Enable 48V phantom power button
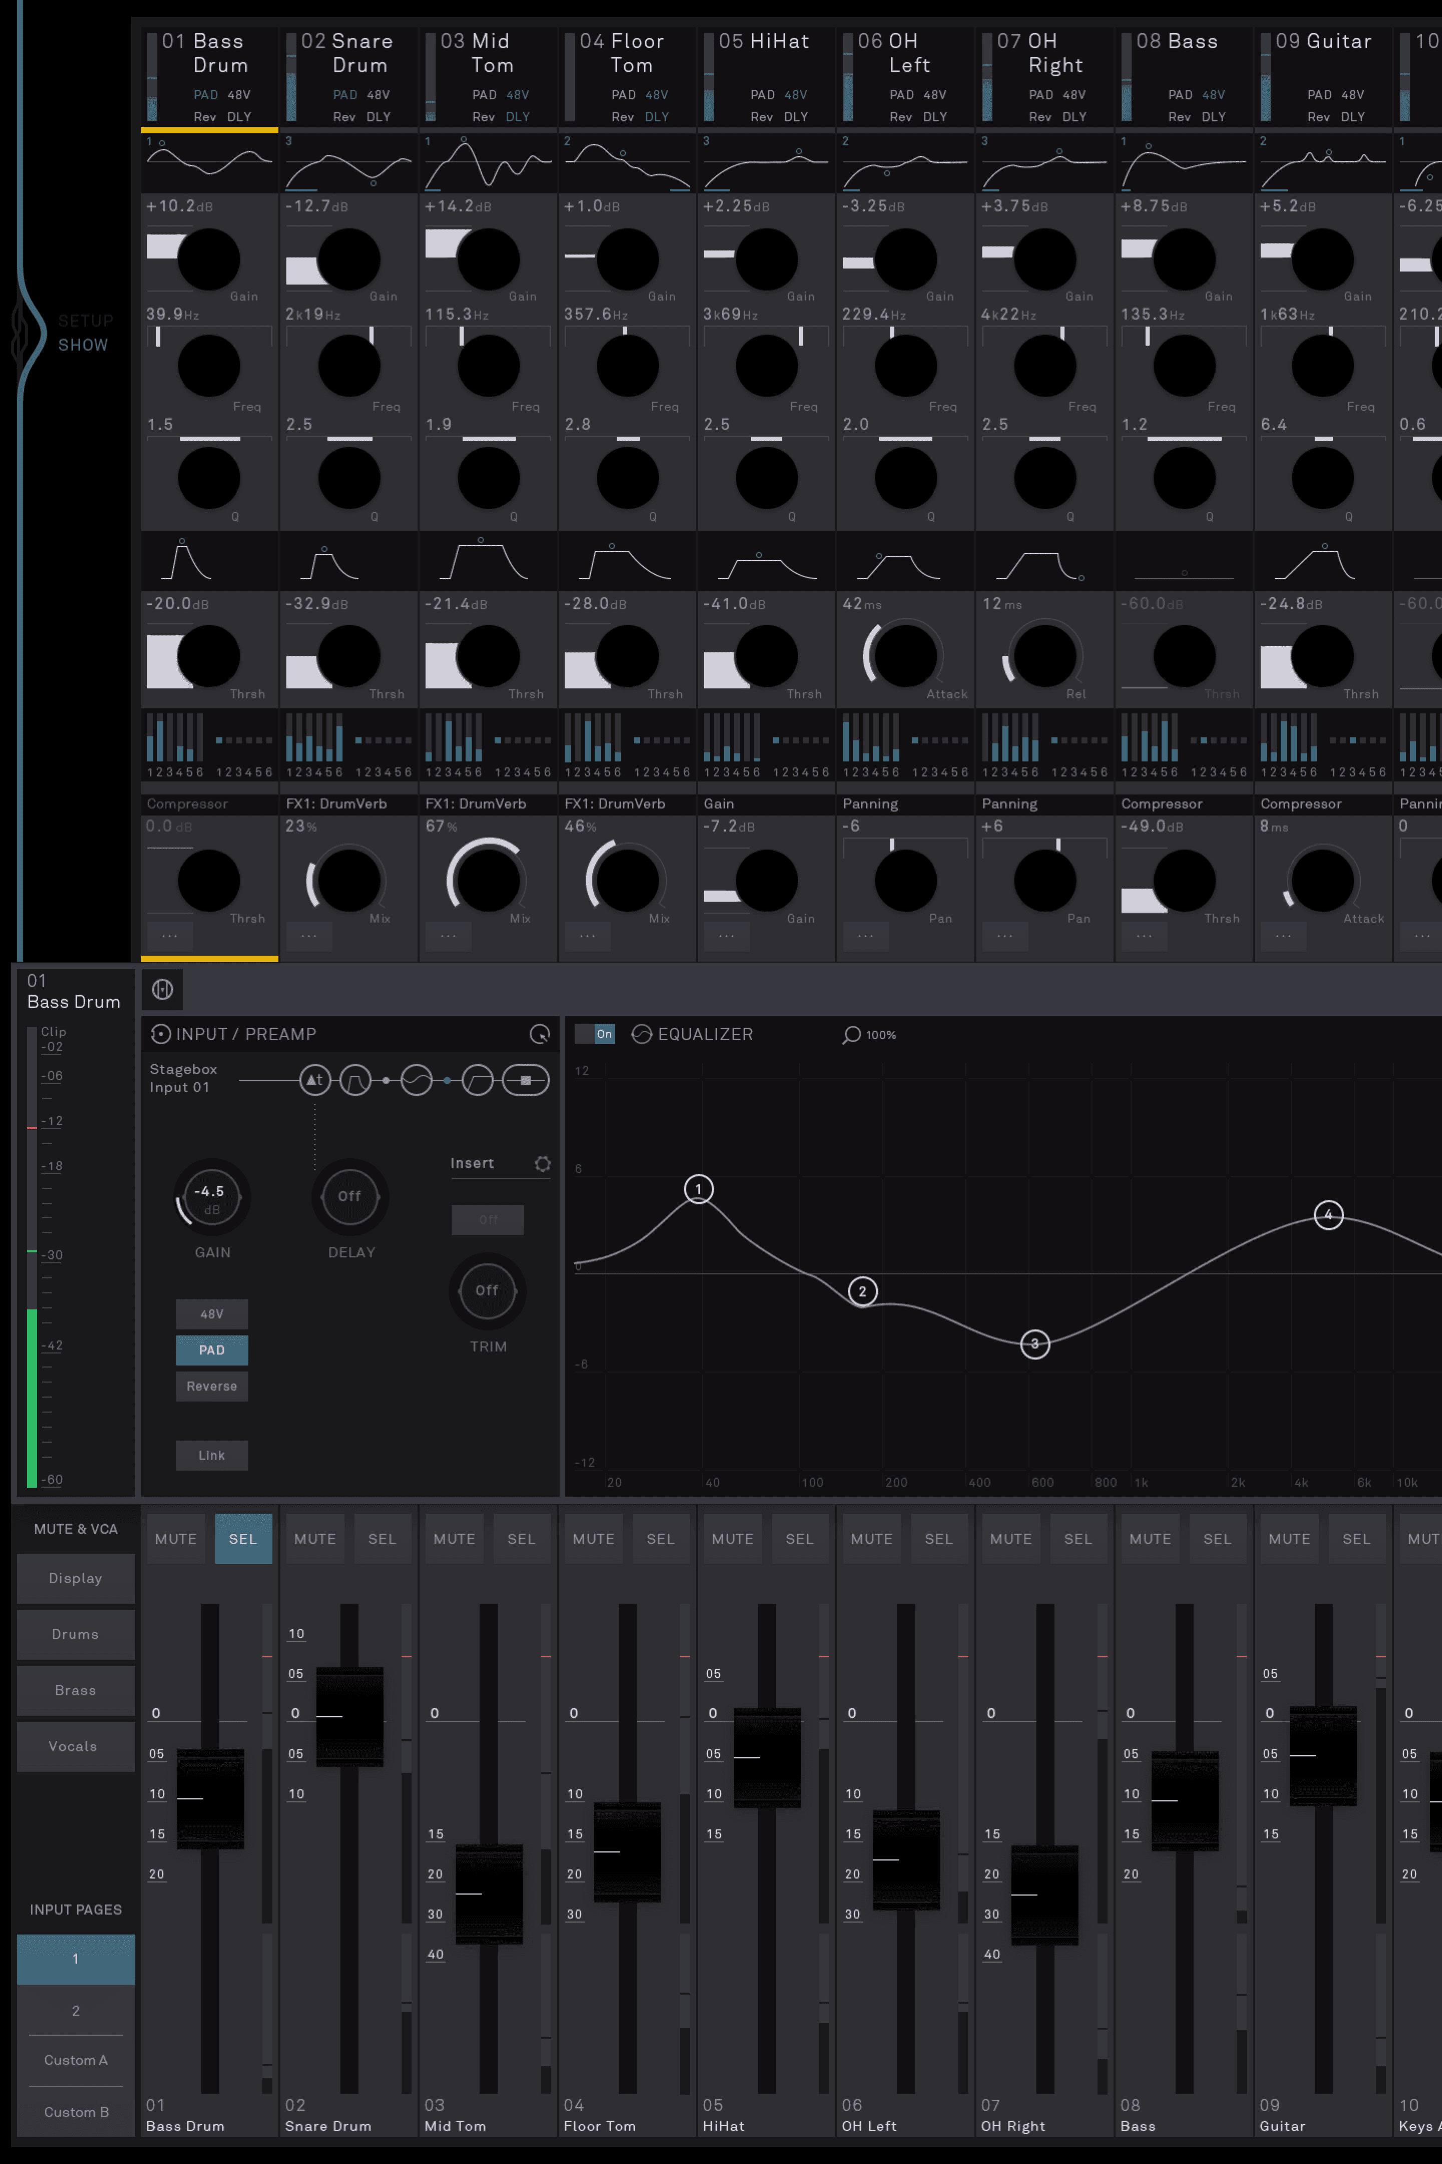1442x2164 pixels. pos(211,1314)
